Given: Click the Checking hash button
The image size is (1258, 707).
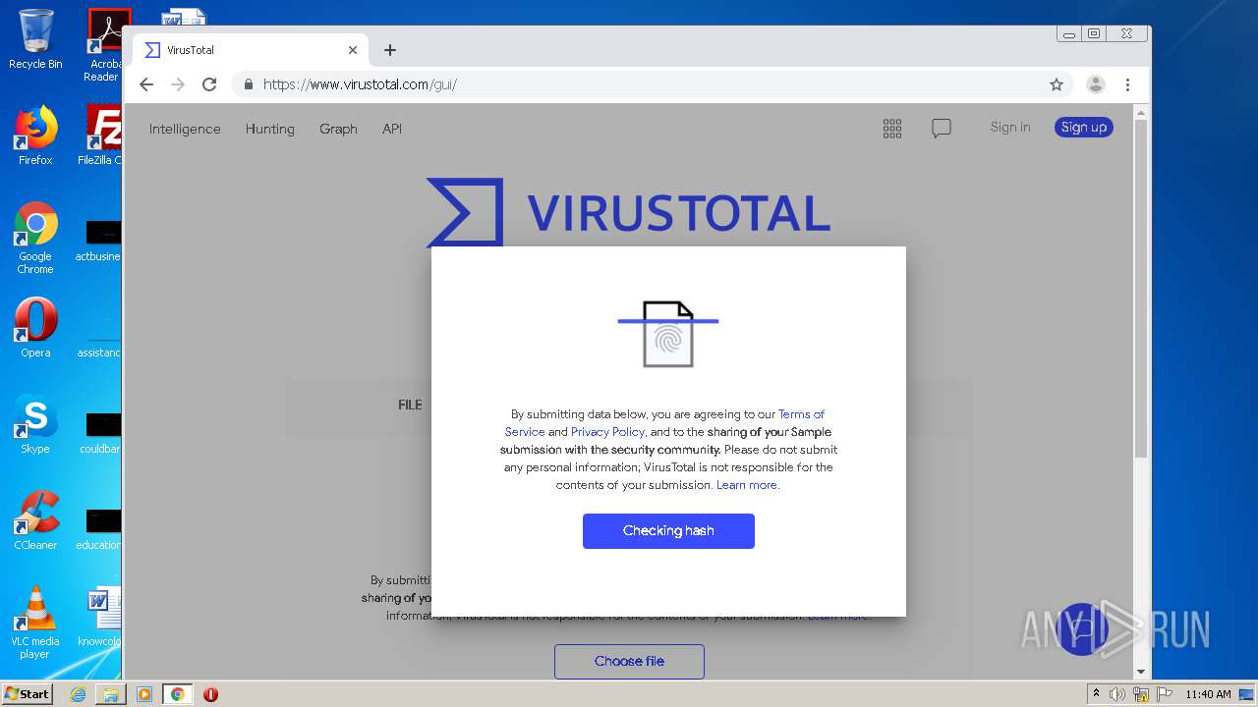Looking at the screenshot, I should click(668, 530).
